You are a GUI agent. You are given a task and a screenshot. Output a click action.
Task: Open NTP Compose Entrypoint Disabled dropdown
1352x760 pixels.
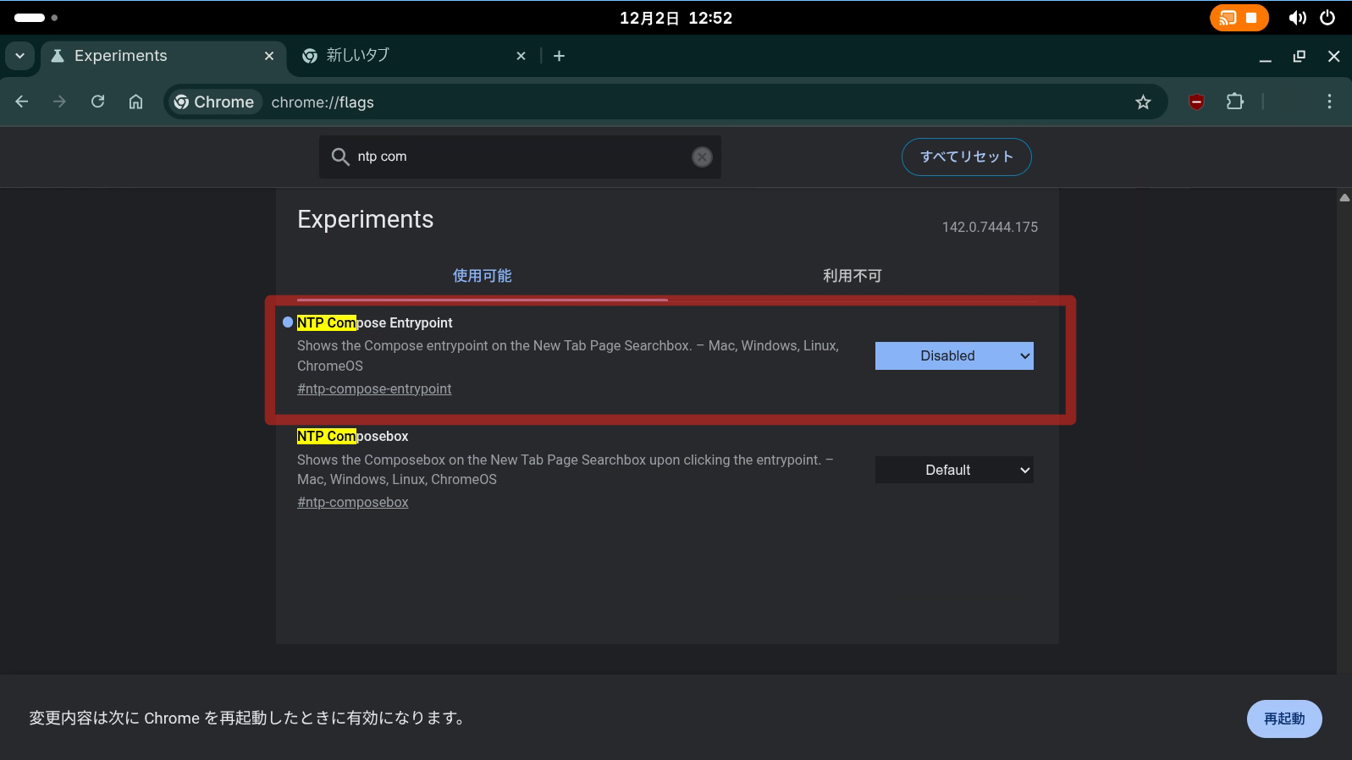954,356
